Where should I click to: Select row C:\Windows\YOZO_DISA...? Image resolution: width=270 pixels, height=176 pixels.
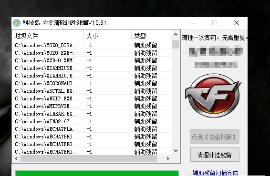[92, 45]
